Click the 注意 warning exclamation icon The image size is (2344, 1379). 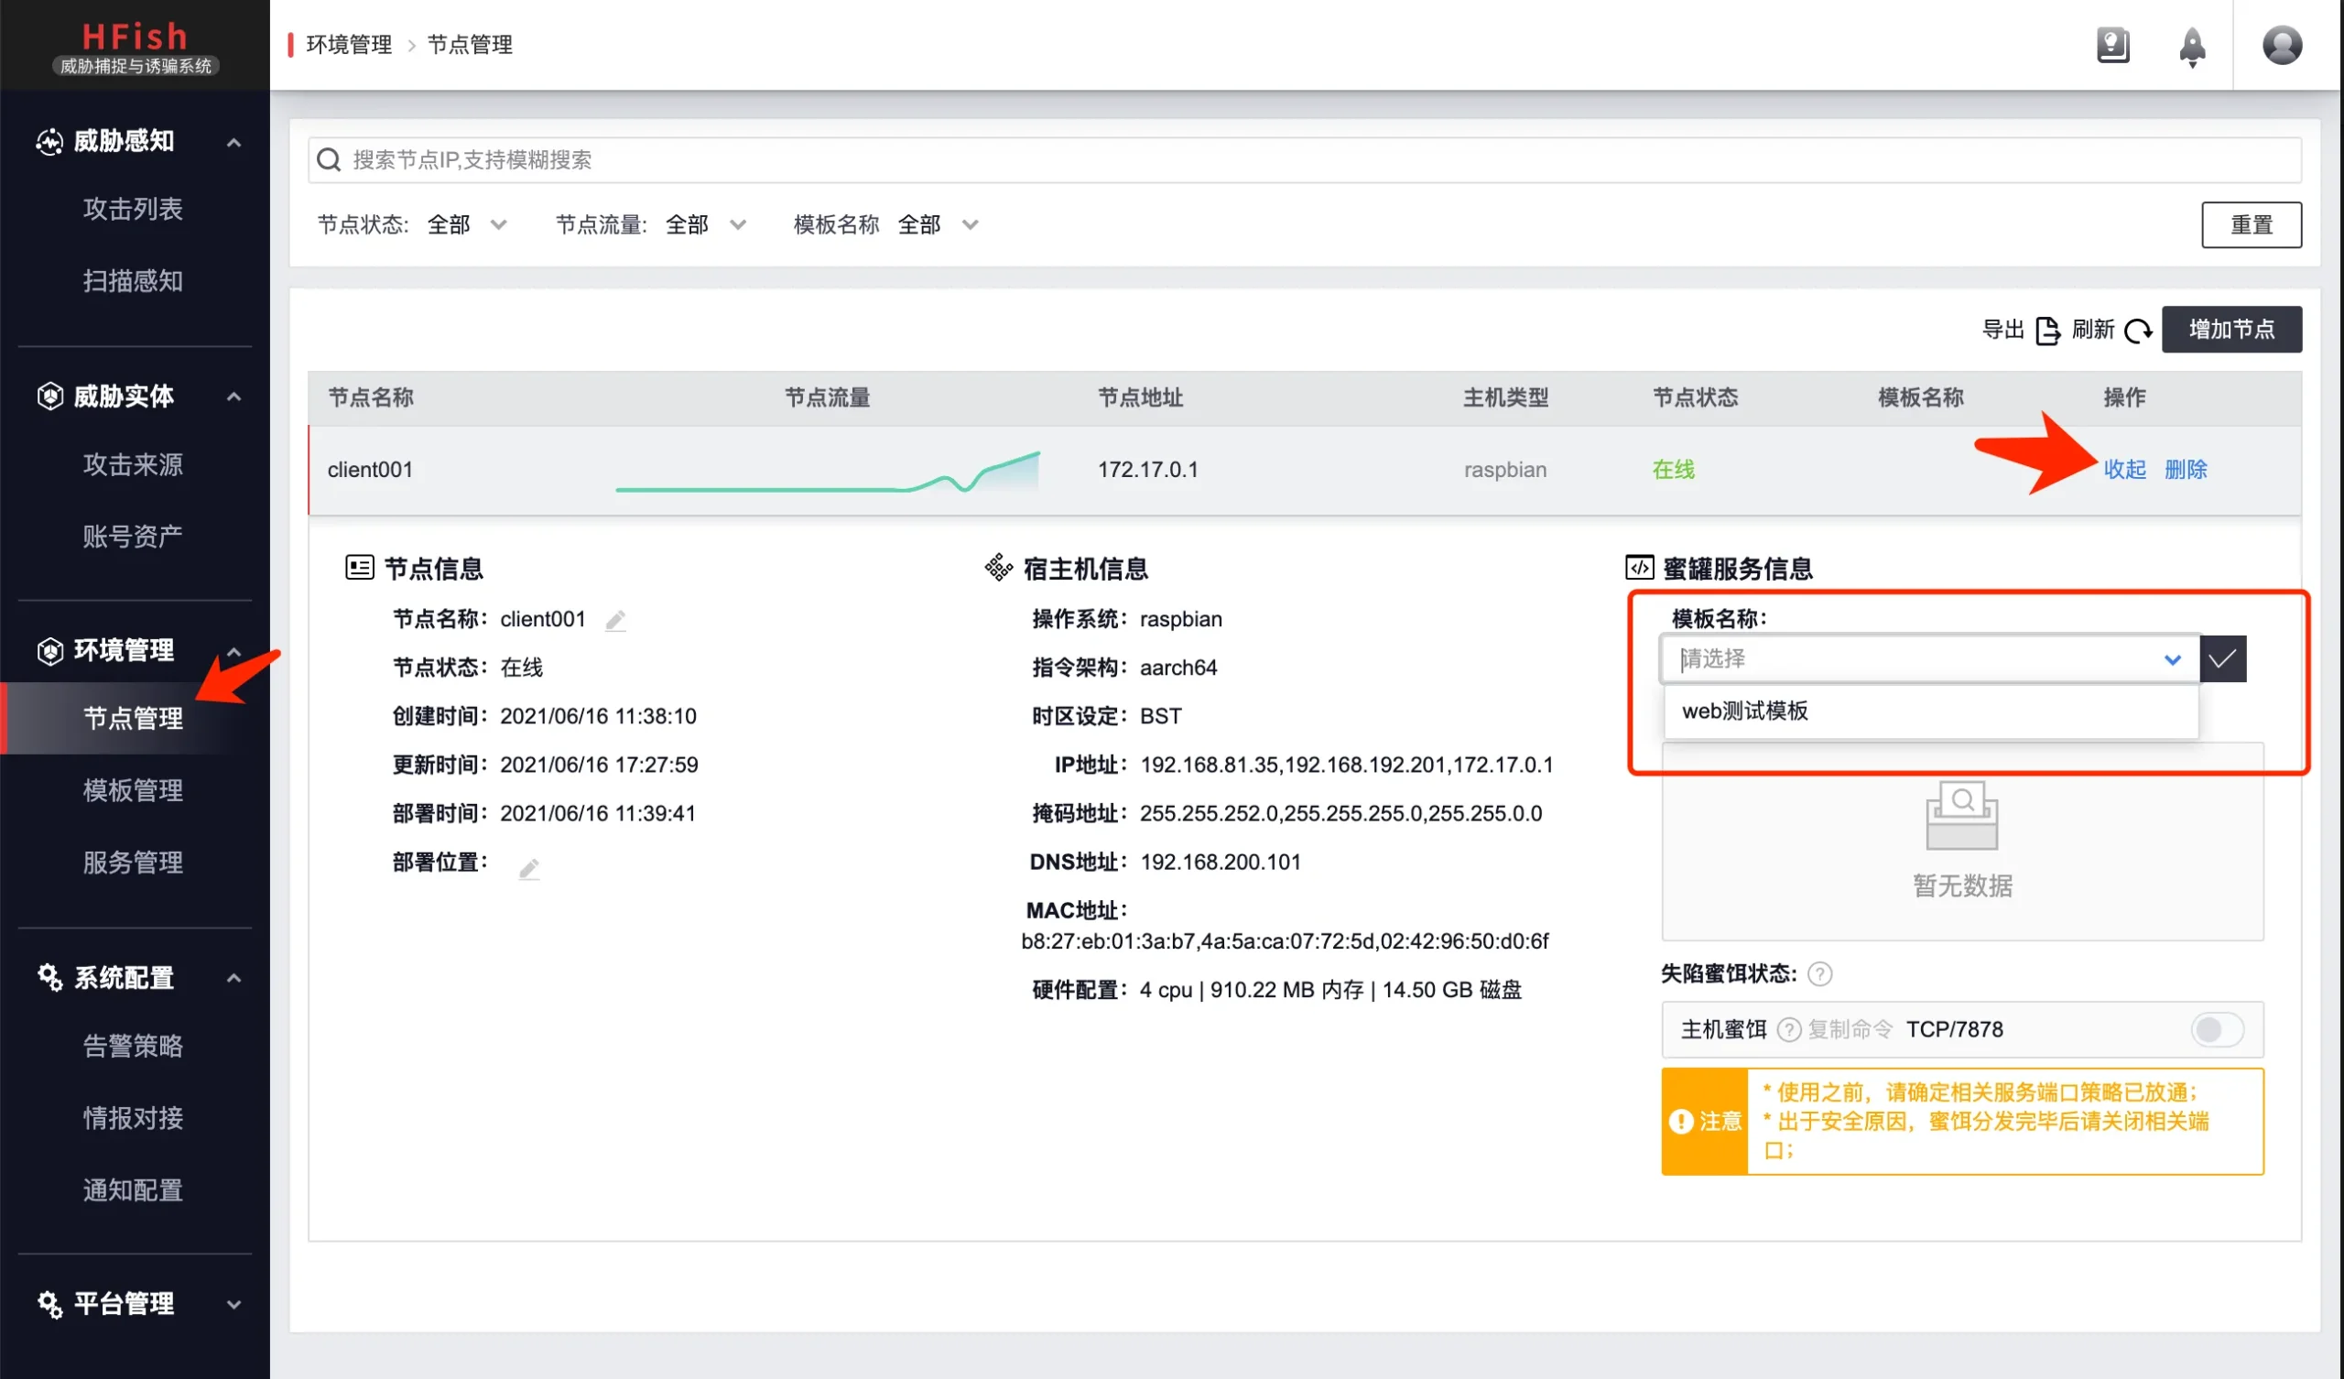click(1680, 1123)
